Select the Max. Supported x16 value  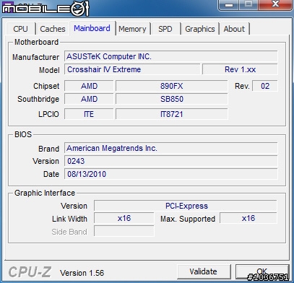pos(248,218)
